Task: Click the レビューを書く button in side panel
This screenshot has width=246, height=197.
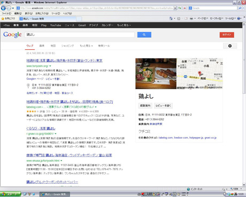Action: [163, 105]
